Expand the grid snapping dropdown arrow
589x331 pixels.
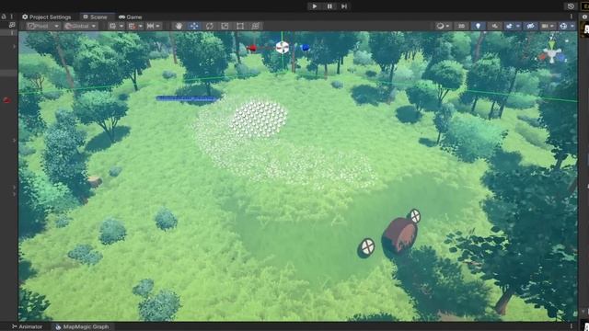click(x=141, y=26)
